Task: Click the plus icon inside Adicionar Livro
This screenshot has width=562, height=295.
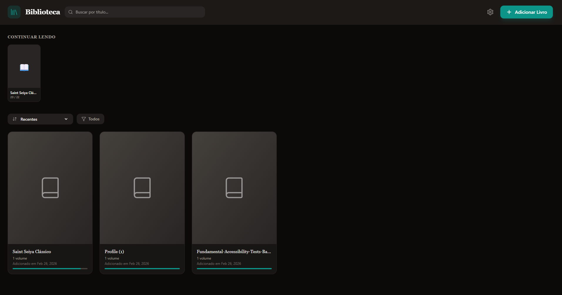Action: 509,12
